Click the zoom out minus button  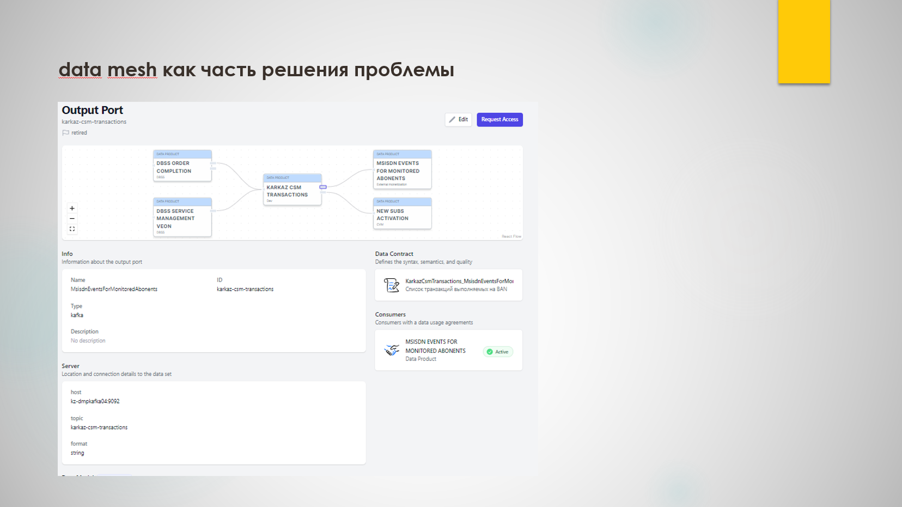coord(72,218)
